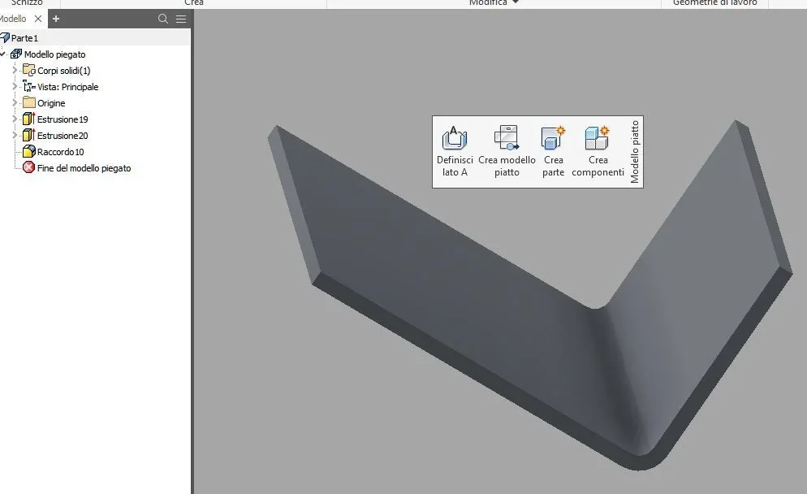Select Parte1 text in browser tree
The image size is (807, 494).
click(x=24, y=38)
